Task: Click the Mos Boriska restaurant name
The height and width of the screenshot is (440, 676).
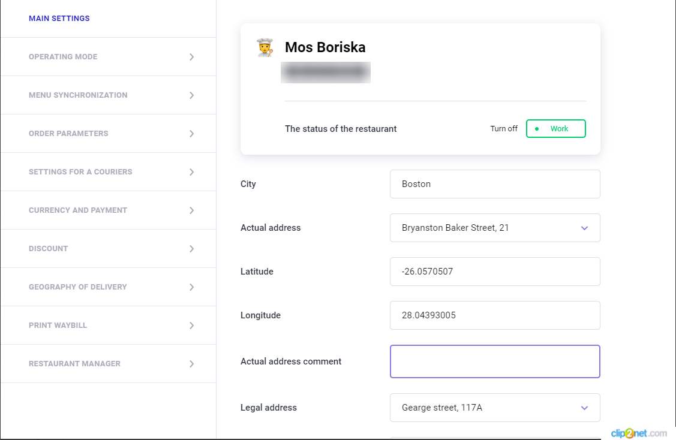Action: (x=325, y=47)
